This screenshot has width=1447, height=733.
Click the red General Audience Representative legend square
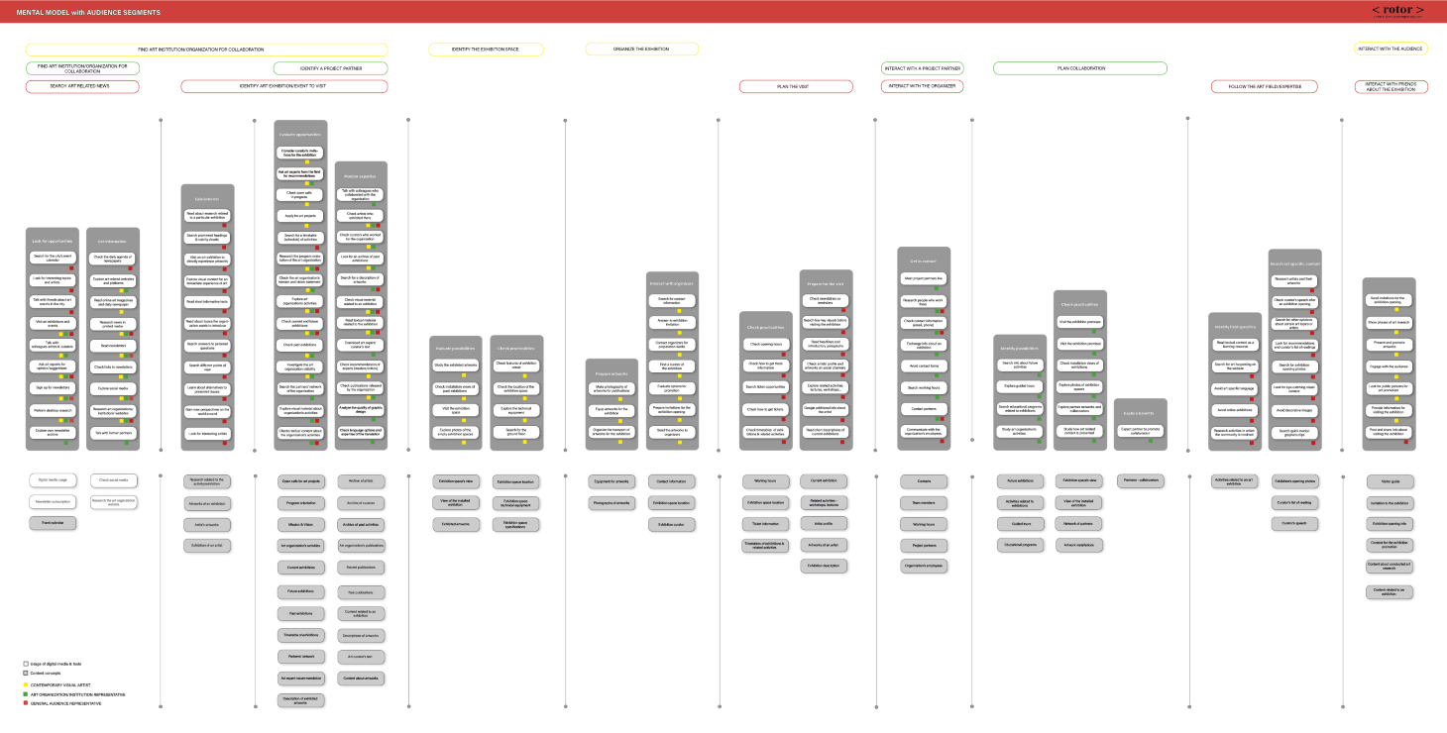pos(26,703)
